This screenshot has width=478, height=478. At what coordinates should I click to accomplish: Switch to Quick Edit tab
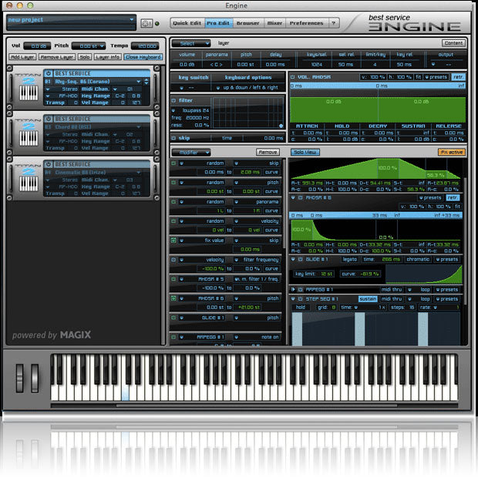pyautogui.click(x=187, y=23)
